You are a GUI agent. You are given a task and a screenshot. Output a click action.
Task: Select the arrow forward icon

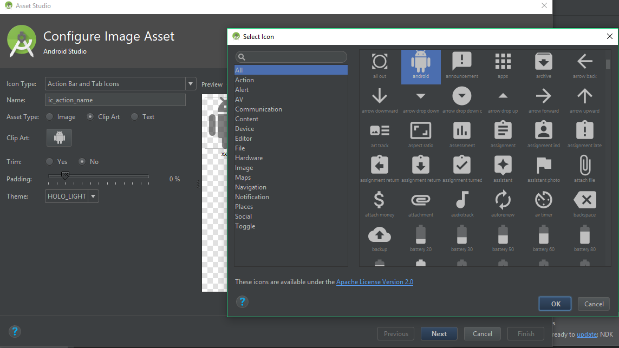[544, 101]
